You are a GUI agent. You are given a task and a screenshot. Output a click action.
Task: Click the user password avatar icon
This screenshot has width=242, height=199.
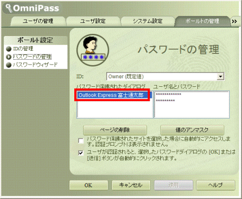93,50
